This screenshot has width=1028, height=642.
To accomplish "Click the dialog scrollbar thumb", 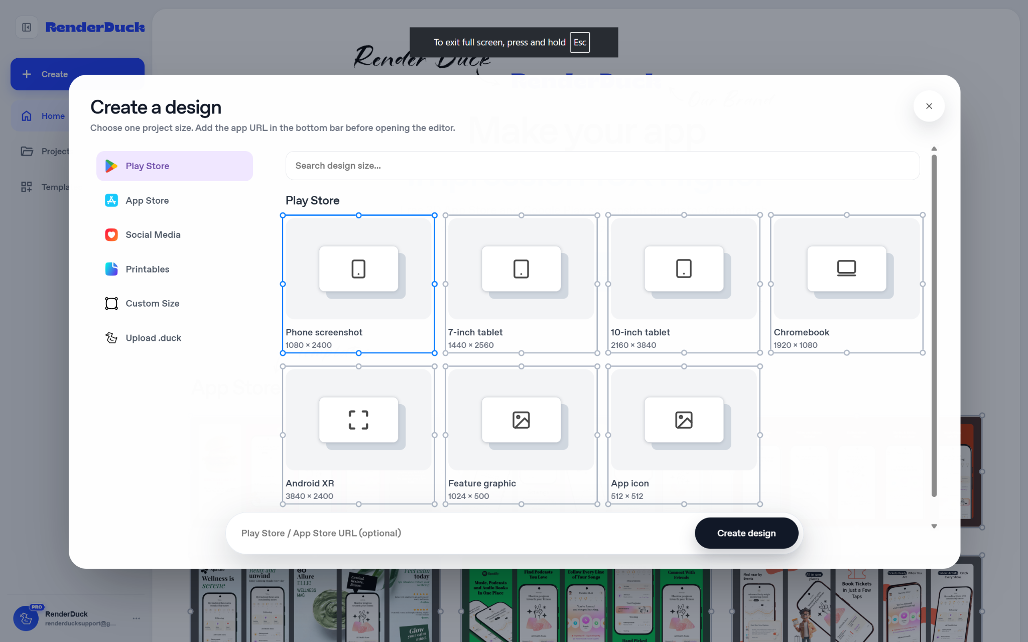I will (x=934, y=325).
